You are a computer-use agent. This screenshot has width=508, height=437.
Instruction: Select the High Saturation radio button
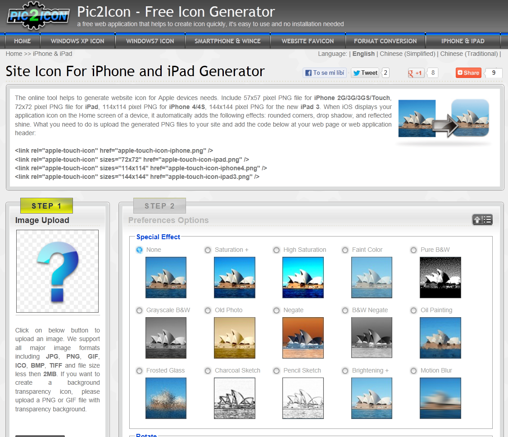[x=277, y=250]
